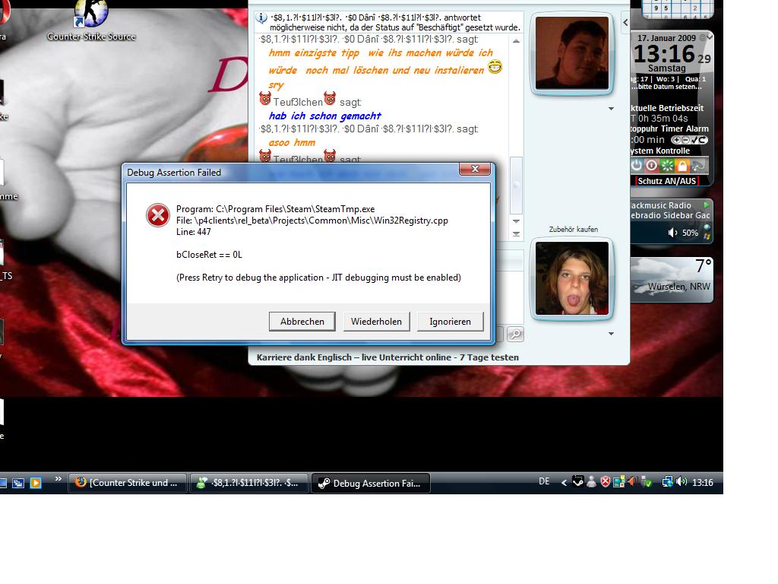
Task: Click the taskbar clock showing 13:16
Action: point(702,482)
